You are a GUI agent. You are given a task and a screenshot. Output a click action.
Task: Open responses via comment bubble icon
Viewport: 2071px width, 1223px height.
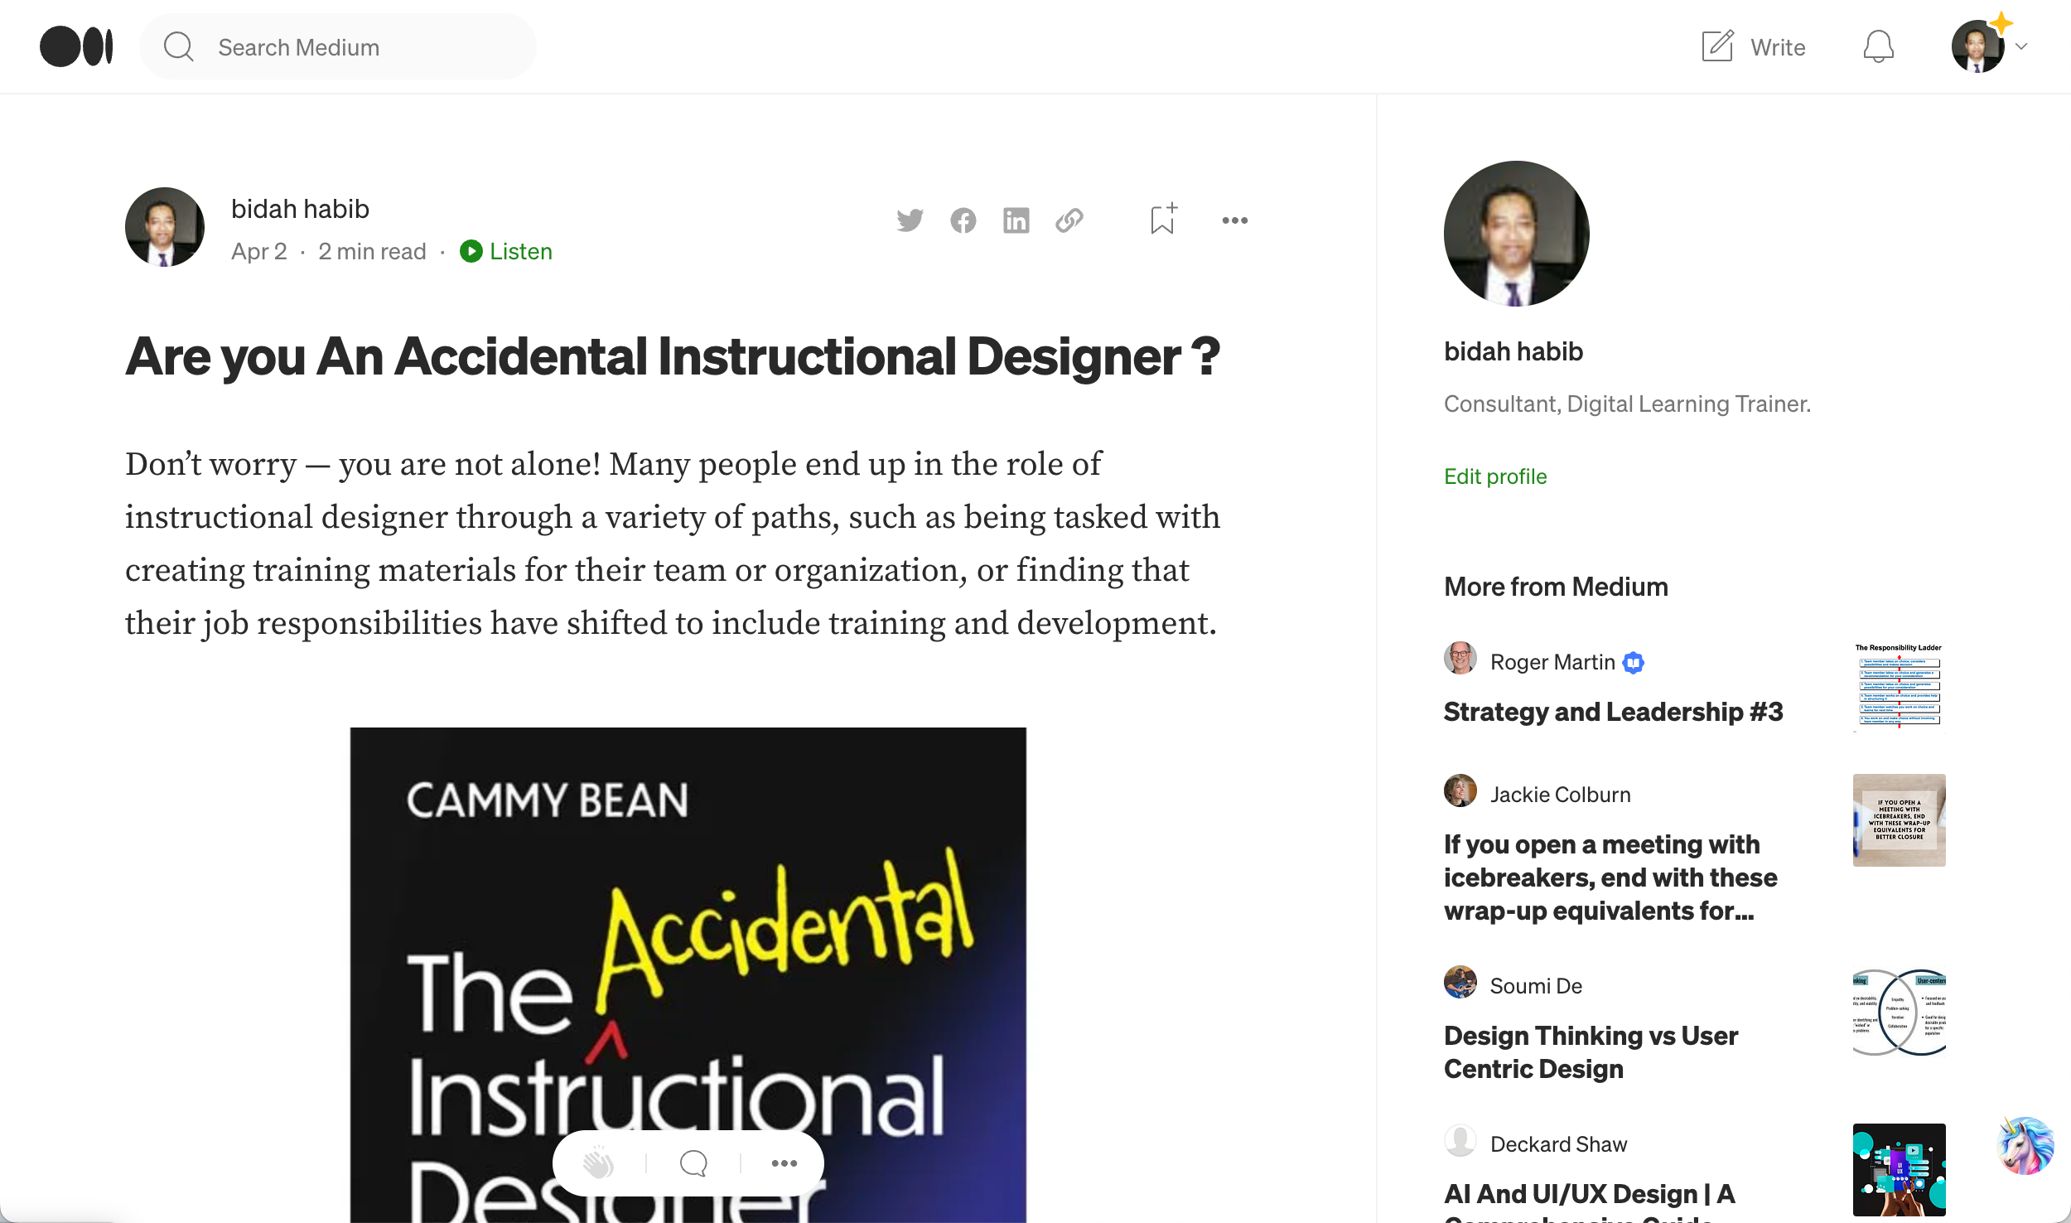693,1163
